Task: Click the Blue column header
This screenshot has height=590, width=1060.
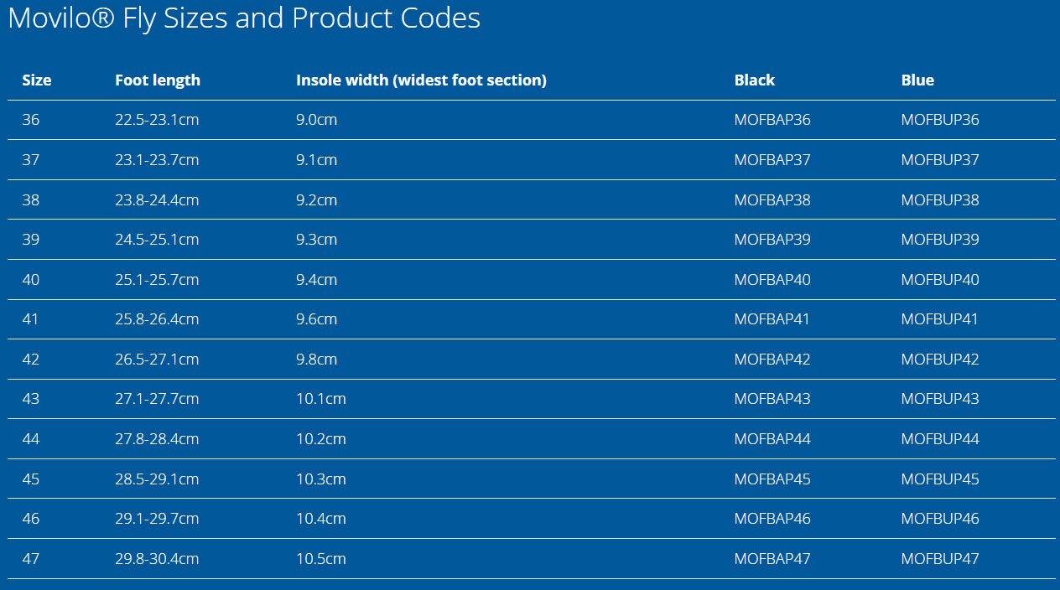Action: [917, 80]
